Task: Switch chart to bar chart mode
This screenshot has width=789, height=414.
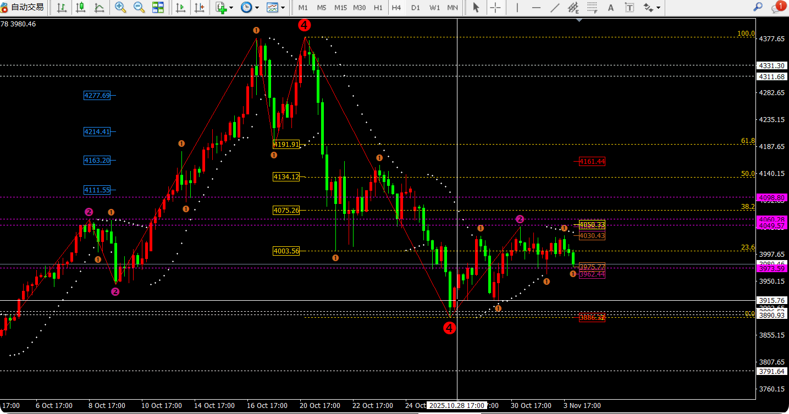Action: [x=62, y=7]
